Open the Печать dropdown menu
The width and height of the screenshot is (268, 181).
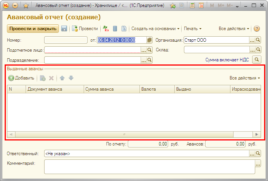tap(192, 29)
